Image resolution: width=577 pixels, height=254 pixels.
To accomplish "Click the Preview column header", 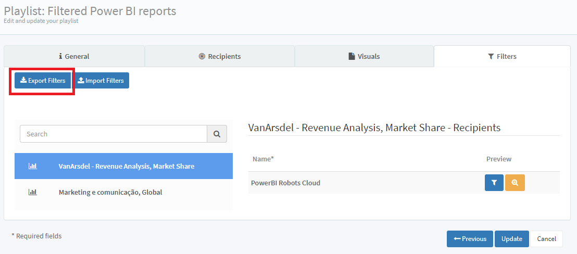I will (x=498, y=159).
